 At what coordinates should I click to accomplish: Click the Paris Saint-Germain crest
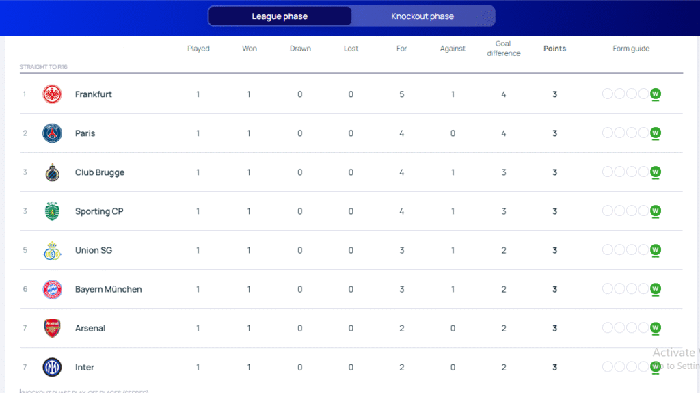point(52,133)
